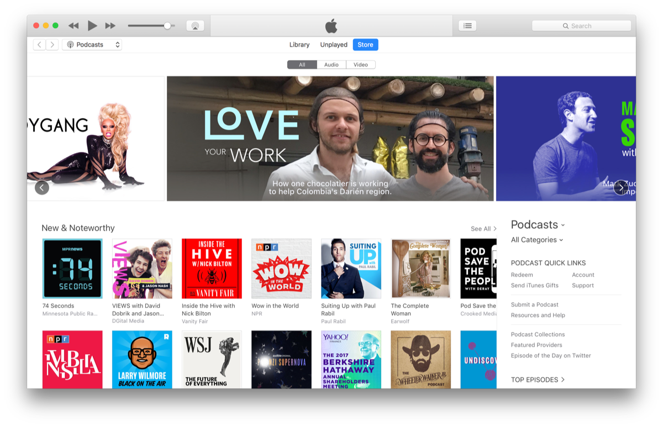
Task: Open the Podcasts heading chevron menu
Action: tap(562, 225)
